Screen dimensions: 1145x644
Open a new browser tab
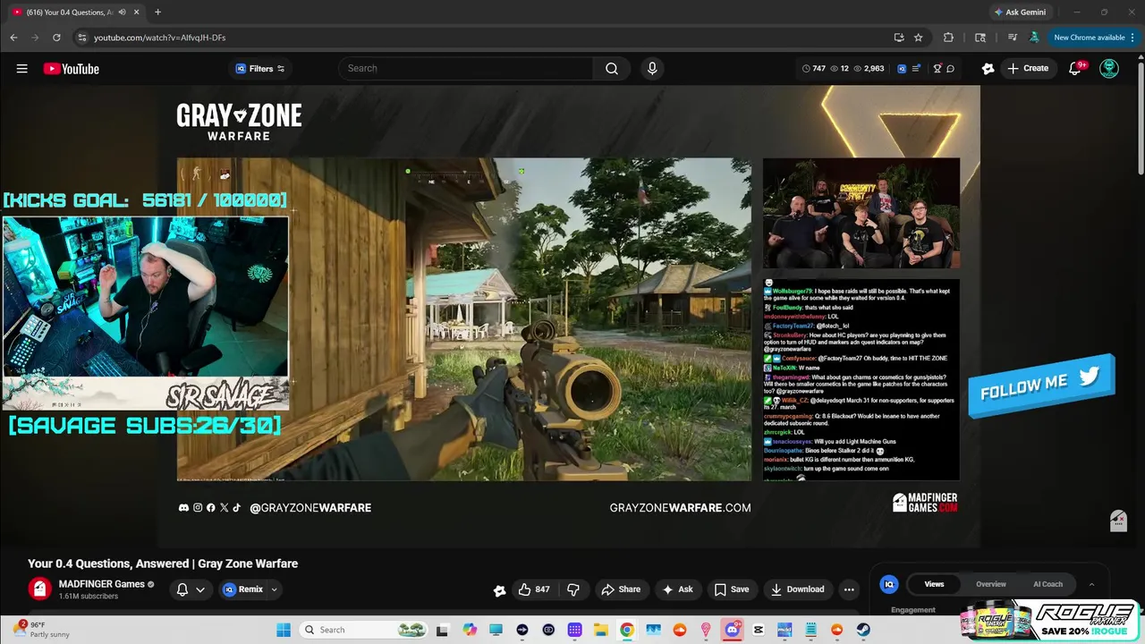[157, 13]
